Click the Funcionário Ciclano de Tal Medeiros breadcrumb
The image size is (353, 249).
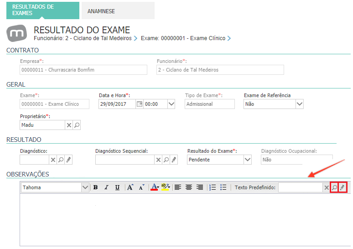[x=83, y=38]
